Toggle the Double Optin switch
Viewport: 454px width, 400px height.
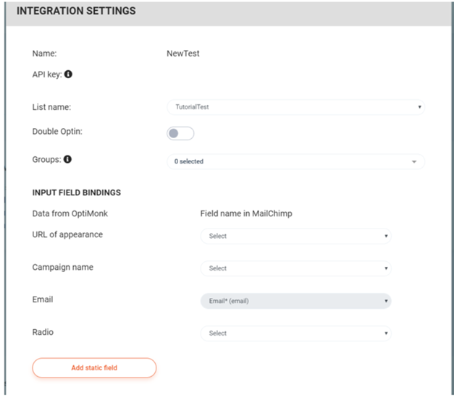pos(180,133)
